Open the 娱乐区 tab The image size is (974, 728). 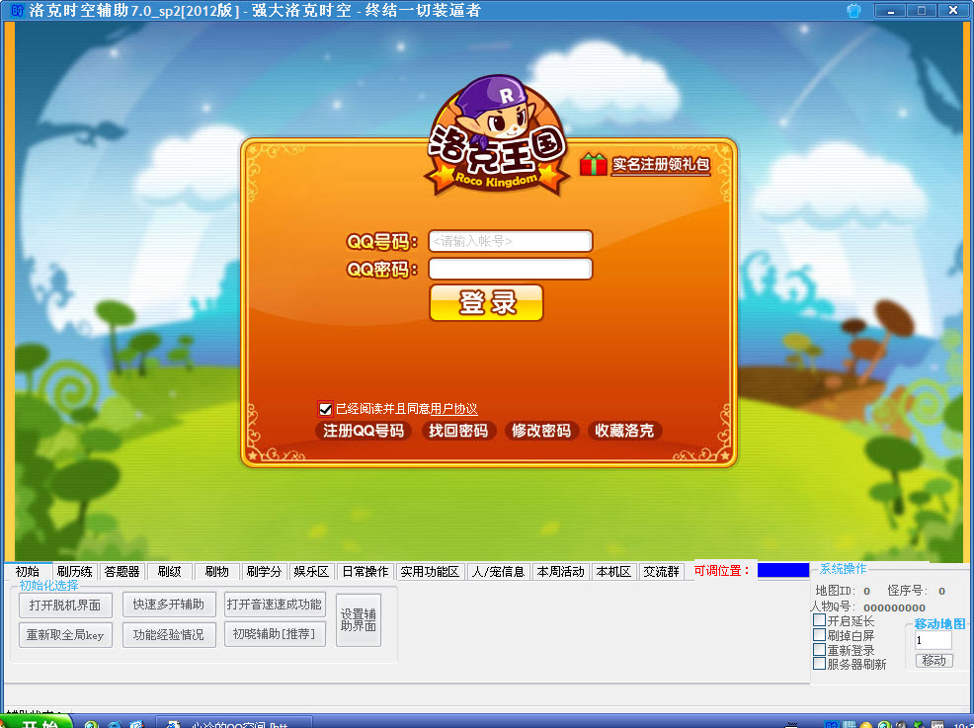pos(311,572)
